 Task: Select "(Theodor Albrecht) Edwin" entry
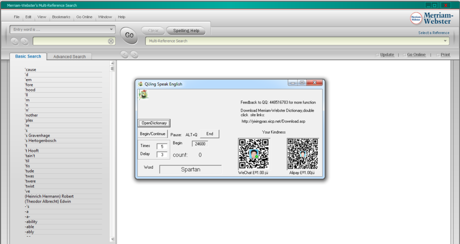pos(47,201)
